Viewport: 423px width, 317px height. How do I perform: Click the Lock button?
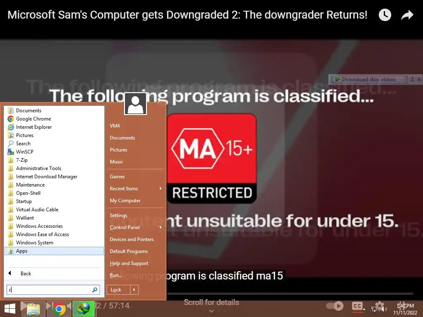119,290
